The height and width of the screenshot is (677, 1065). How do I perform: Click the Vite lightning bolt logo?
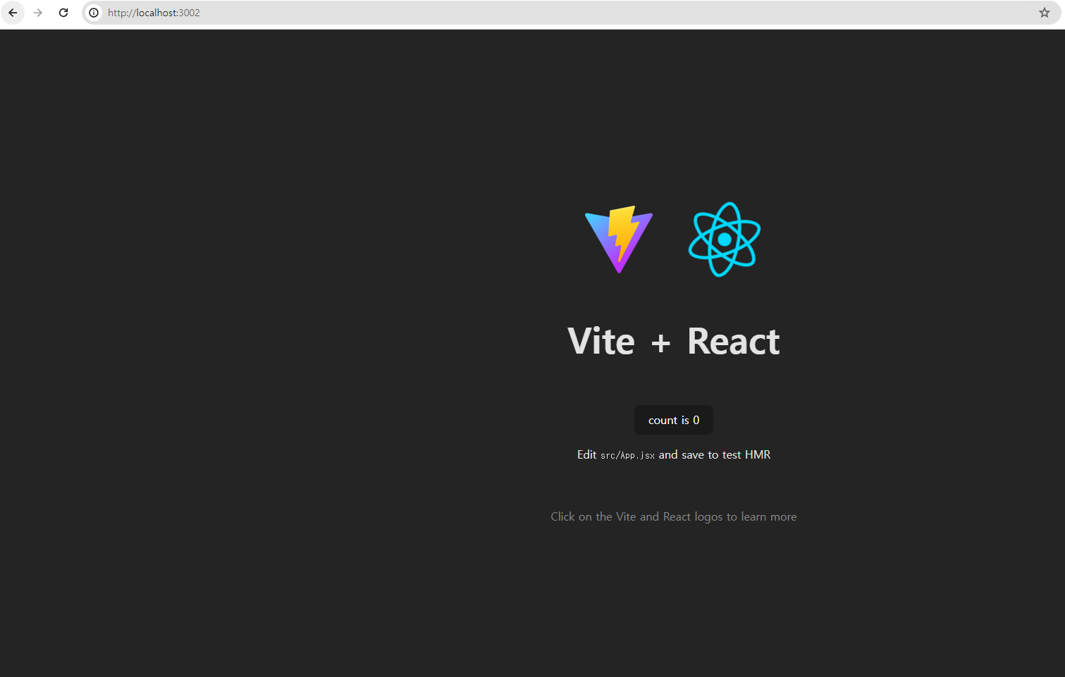point(619,240)
